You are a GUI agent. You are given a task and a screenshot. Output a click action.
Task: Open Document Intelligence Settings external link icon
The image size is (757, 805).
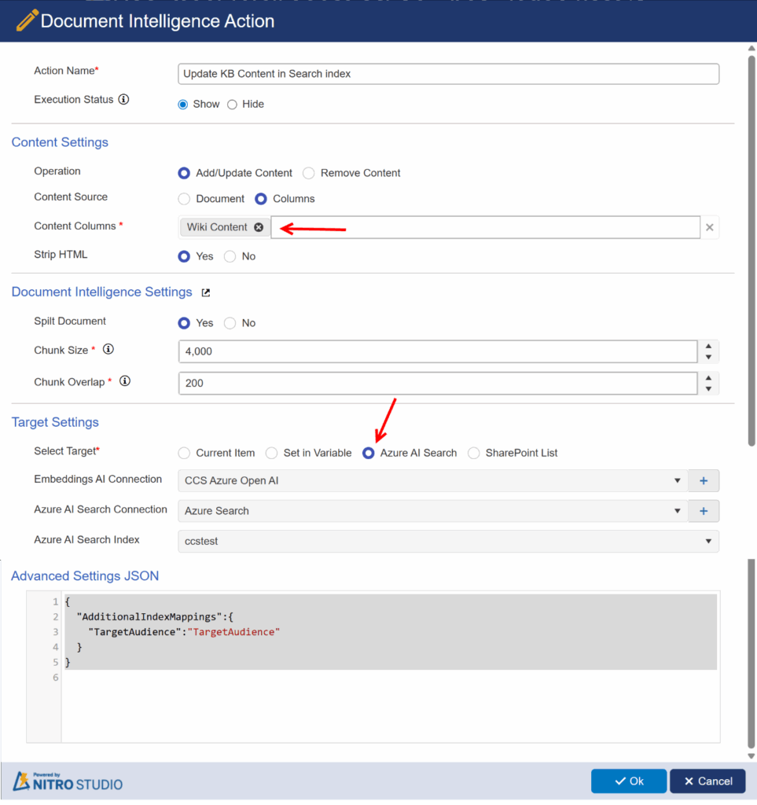[206, 292]
